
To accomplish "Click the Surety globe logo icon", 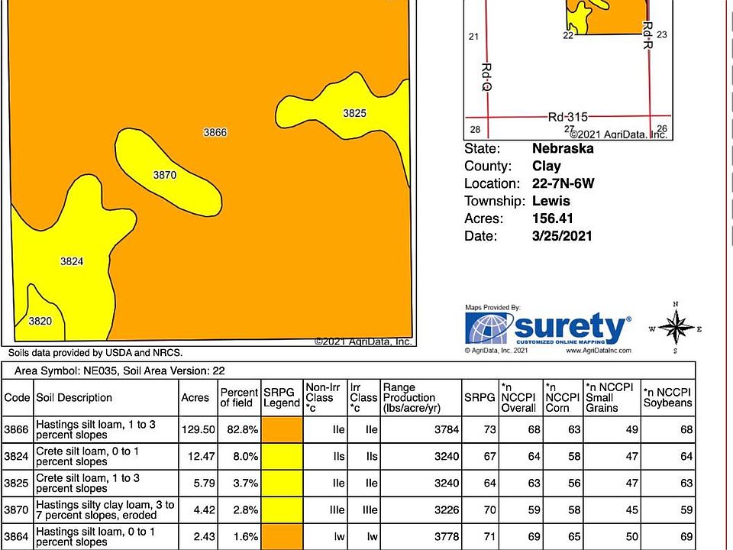I will click(x=489, y=328).
